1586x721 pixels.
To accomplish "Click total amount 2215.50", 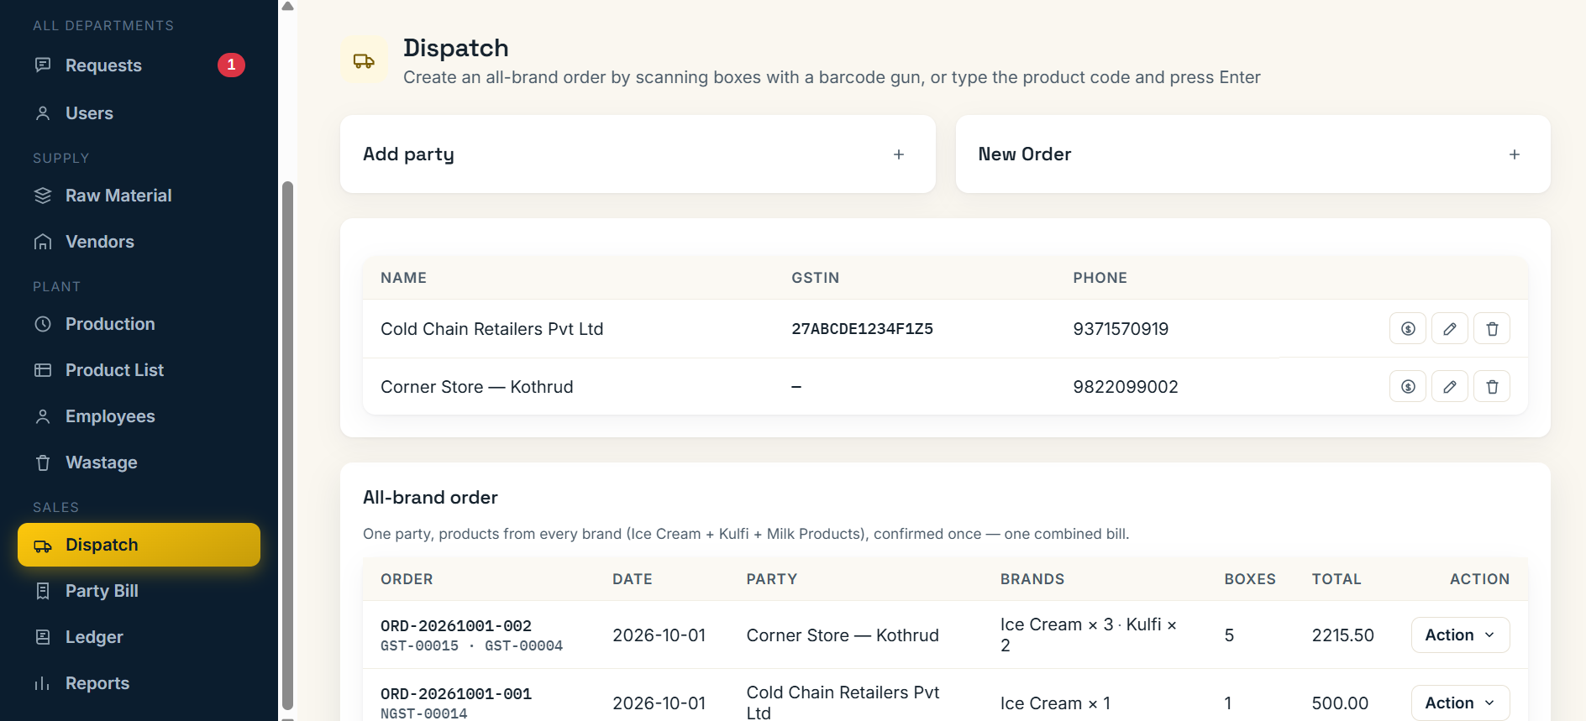I will click(1342, 635).
